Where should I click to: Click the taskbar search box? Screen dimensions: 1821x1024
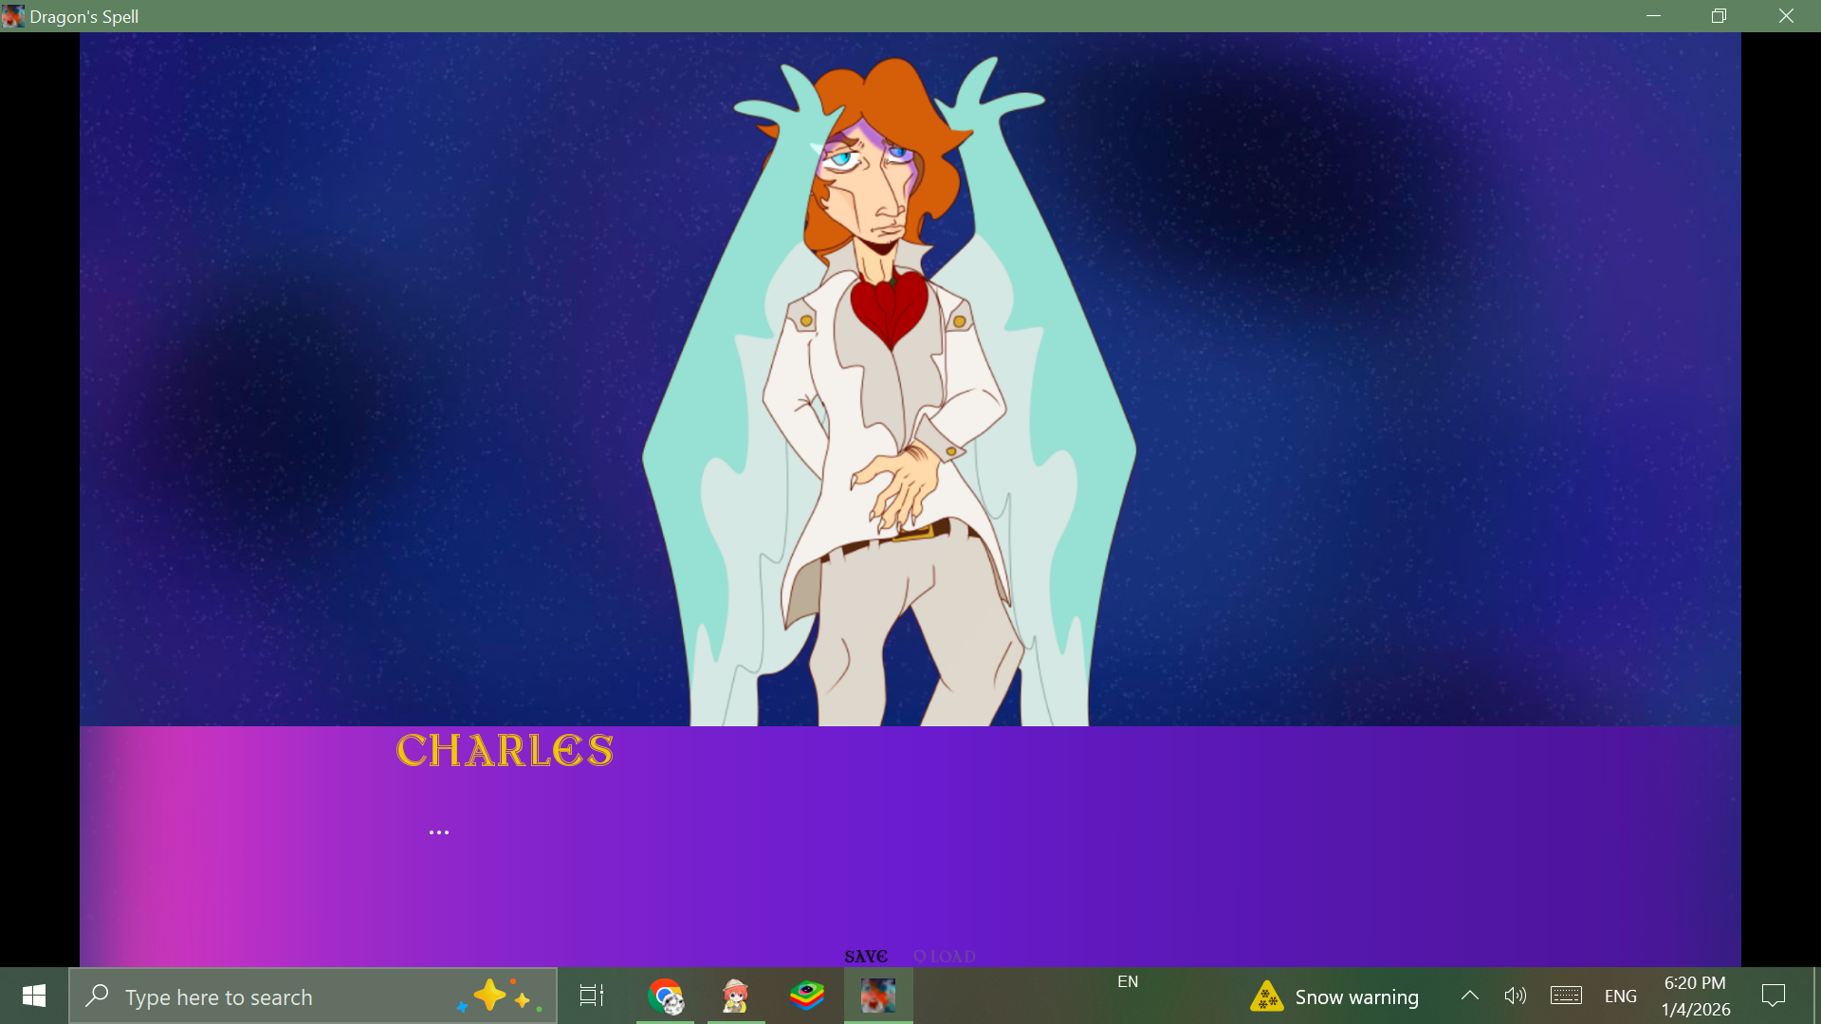pos(285,997)
